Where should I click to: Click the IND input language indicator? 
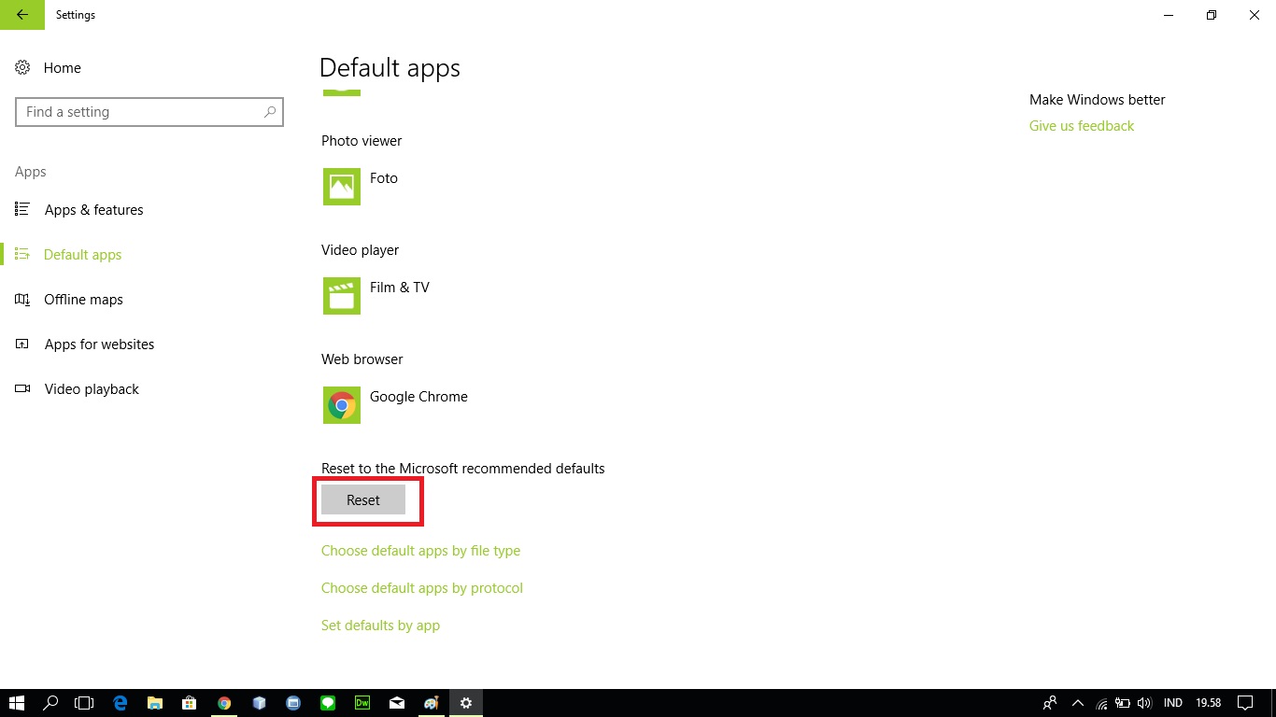click(x=1173, y=703)
